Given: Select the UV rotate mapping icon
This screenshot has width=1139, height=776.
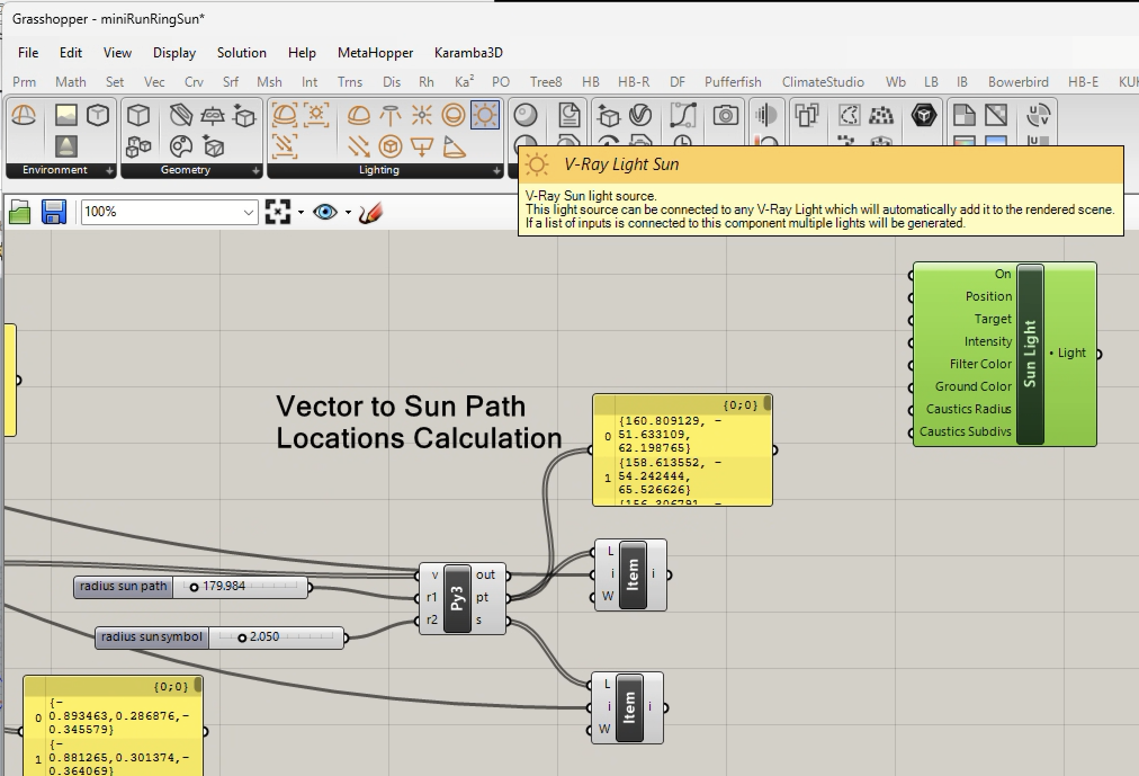Looking at the screenshot, I should tap(1038, 115).
